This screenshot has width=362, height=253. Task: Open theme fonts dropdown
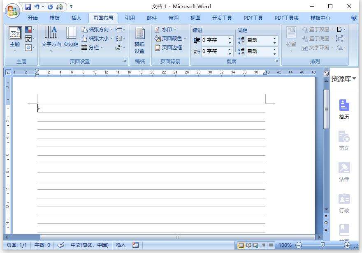click(x=30, y=39)
